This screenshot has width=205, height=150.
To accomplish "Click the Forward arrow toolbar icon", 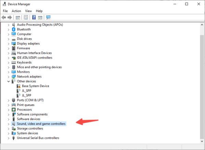I will [x=10, y=17].
